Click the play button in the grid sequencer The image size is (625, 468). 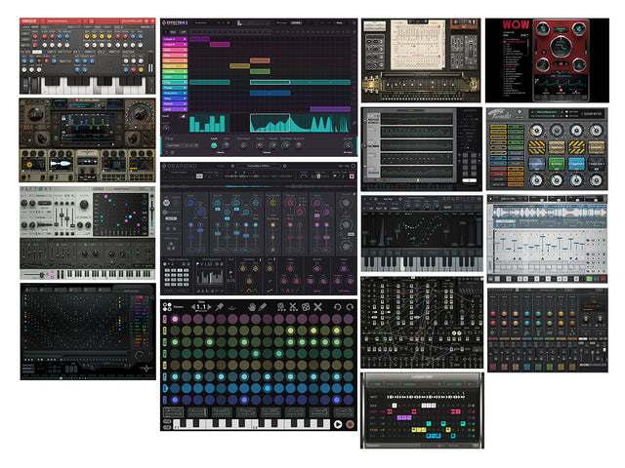click(x=337, y=424)
